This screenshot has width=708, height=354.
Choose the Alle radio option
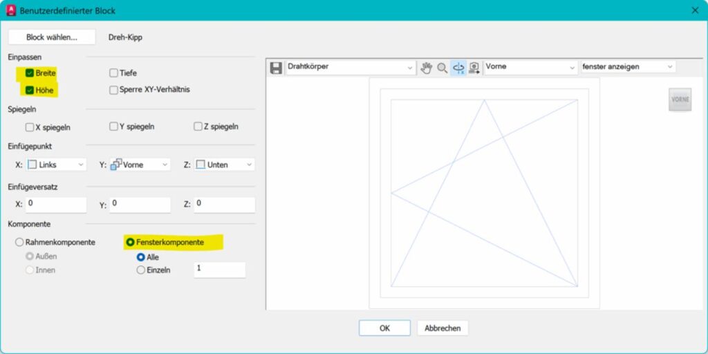pos(141,257)
